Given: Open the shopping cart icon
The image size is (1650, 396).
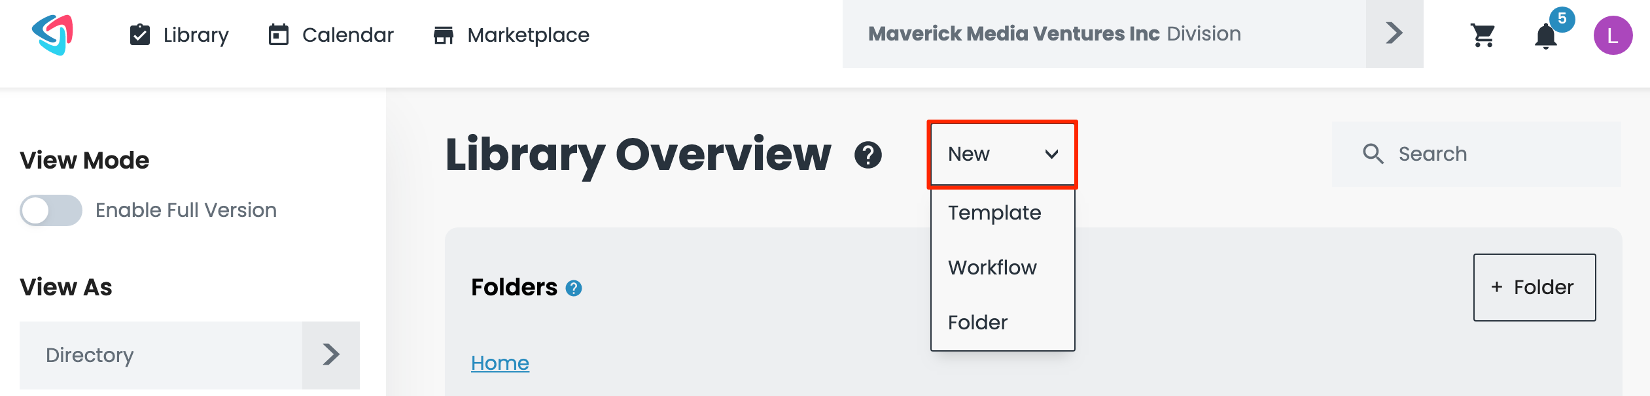Looking at the screenshot, I should (1483, 35).
